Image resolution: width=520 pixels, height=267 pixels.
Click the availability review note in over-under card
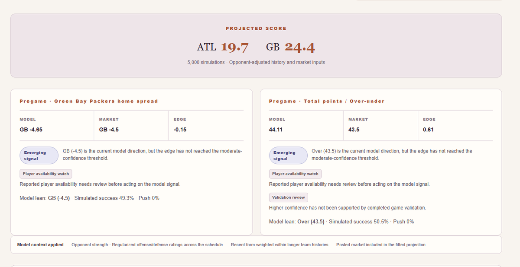tap(349, 184)
